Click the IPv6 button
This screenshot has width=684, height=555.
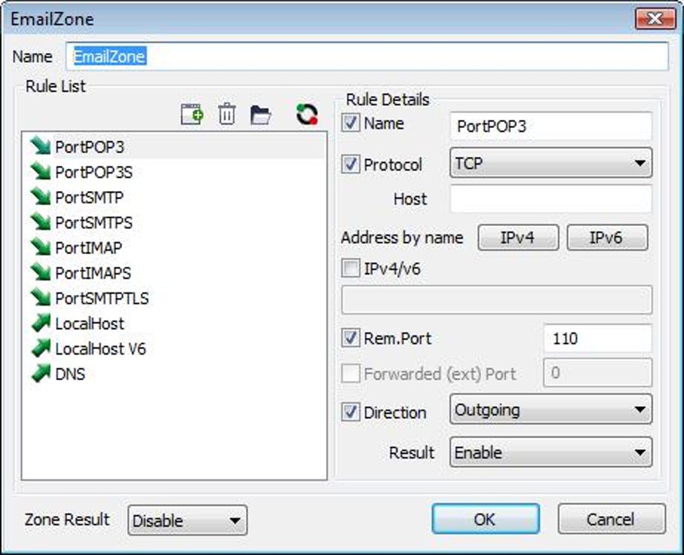[x=608, y=237]
